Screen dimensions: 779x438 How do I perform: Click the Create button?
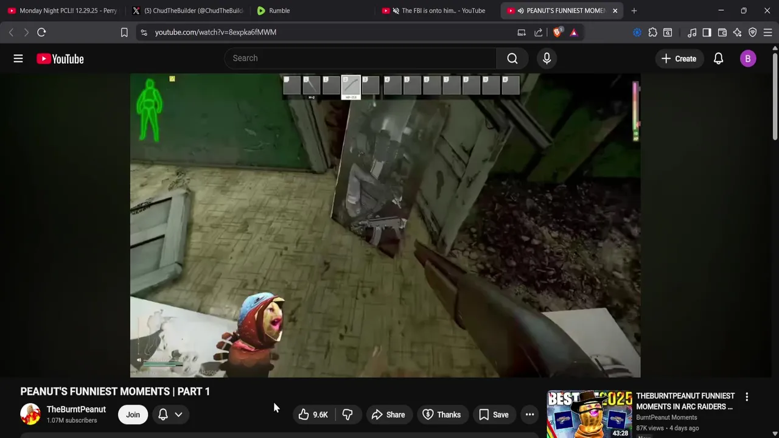679,58
